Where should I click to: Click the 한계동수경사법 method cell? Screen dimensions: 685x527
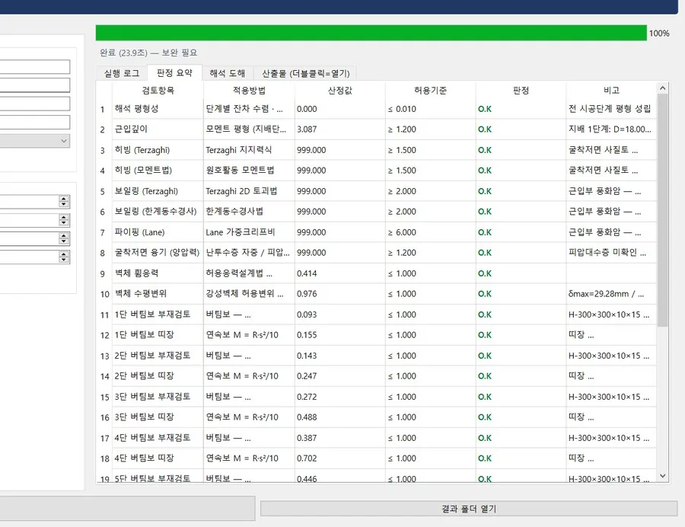[249, 212]
